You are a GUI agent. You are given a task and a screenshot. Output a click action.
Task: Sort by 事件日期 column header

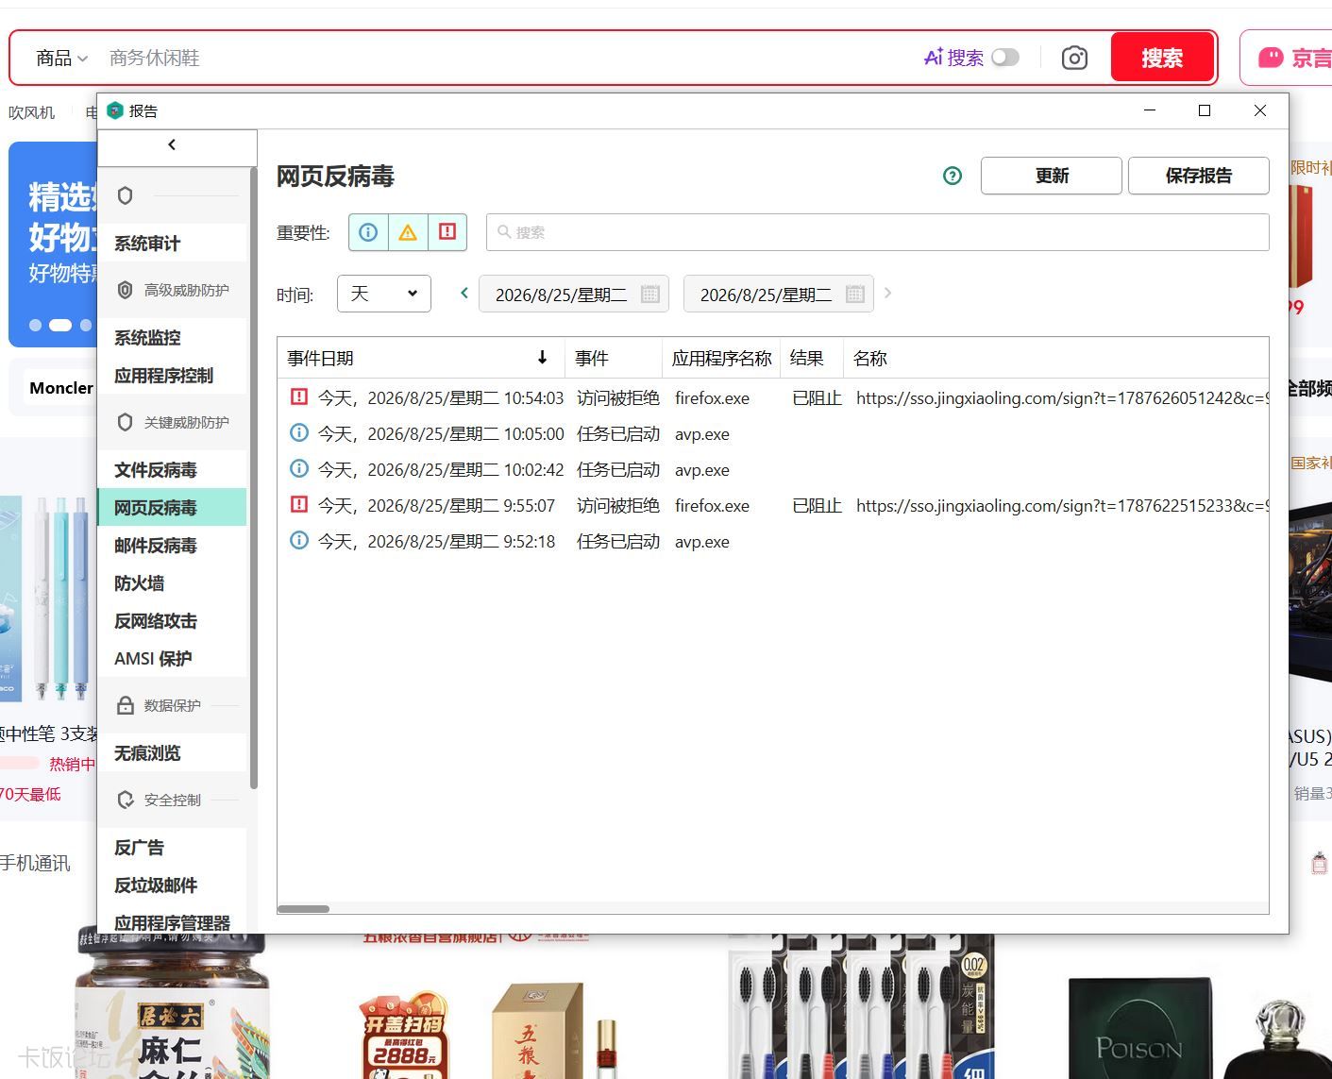point(420,359)
